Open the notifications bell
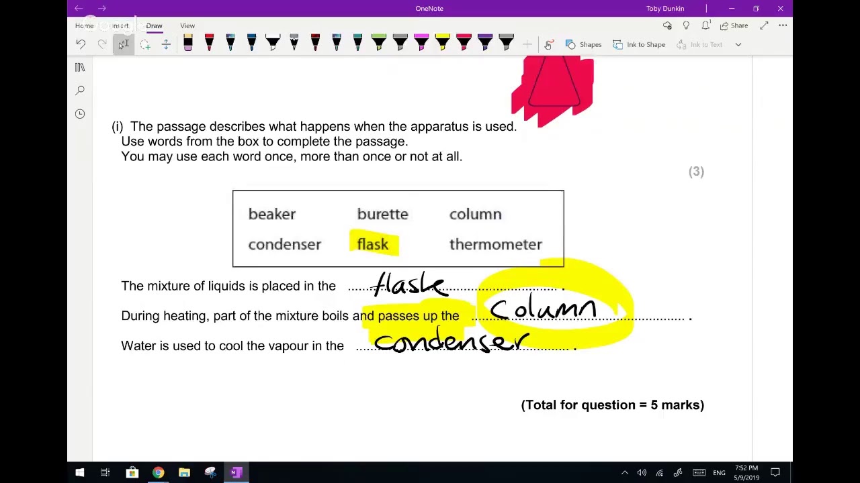Image resolution: width=860 pixels, height=483 pixels. (x=705, y=25)
